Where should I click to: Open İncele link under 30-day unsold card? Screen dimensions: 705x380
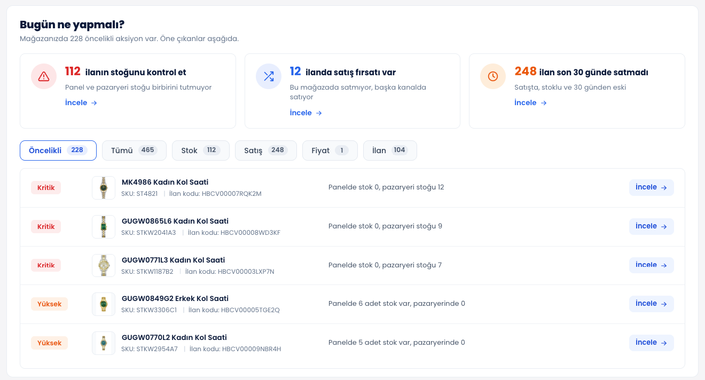coord(530,102)
